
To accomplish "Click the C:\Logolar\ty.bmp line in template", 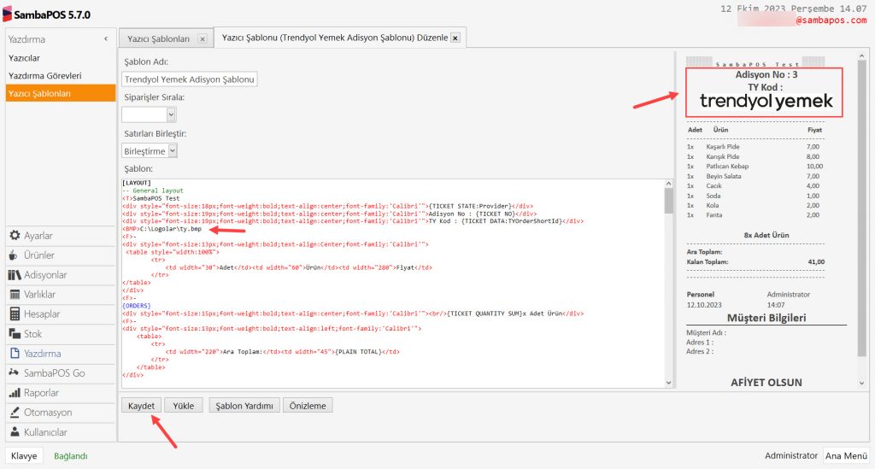I will [x=161, y=229].
